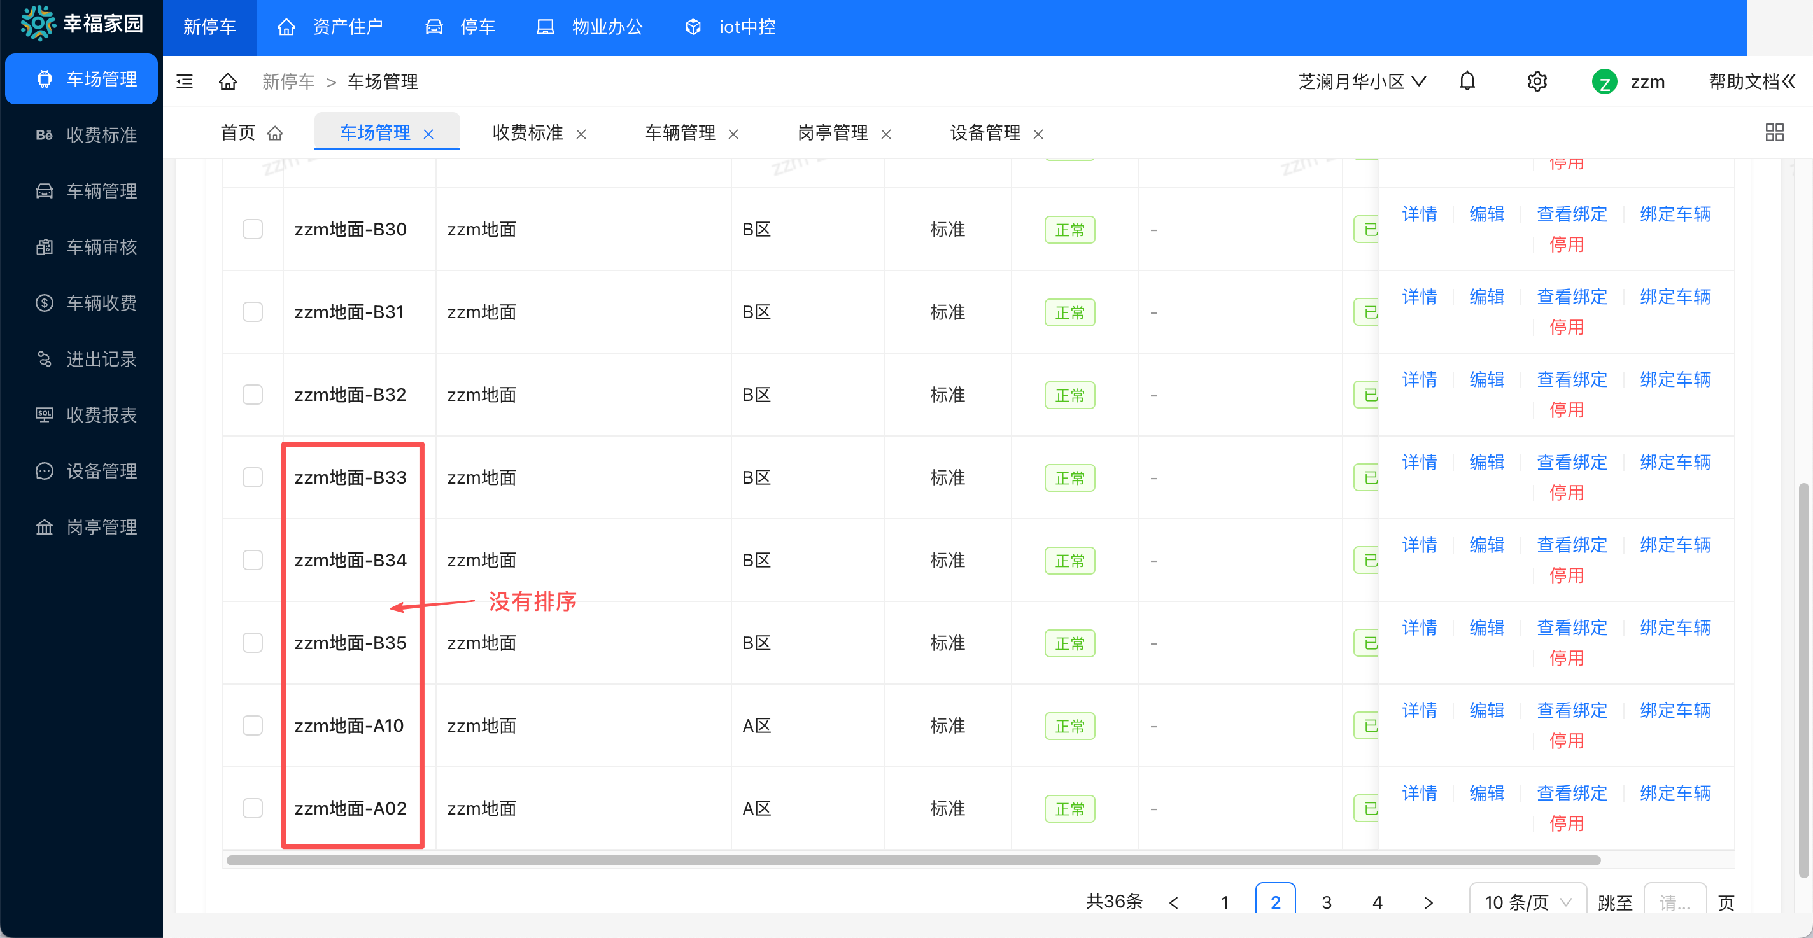Screen dimensions: 1813x938
Task: Collapse the sidebar menu with the fold icon
Action: (x=185, y=81)
